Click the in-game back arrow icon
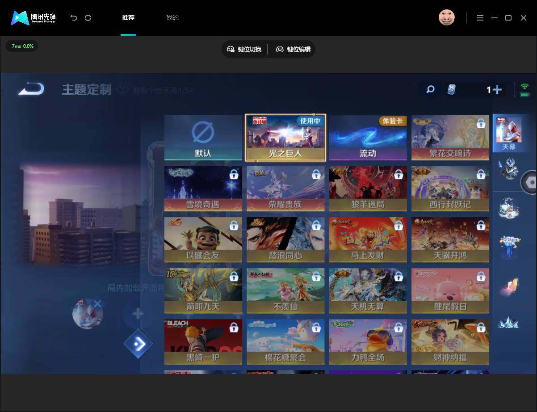 tap(31, 88)
